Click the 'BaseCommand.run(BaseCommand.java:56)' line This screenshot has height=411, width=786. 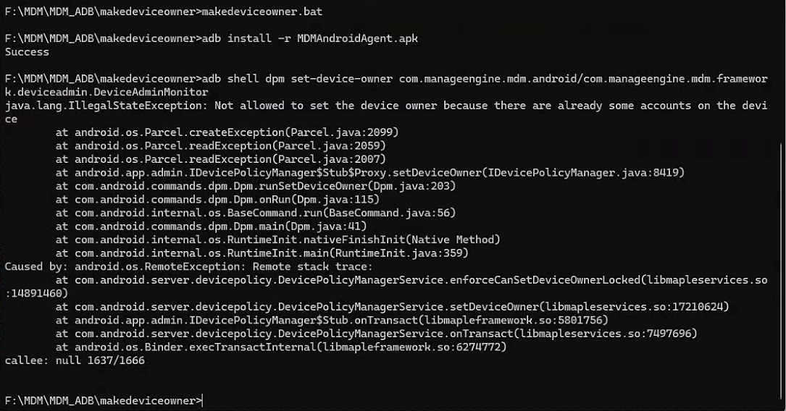[256, 213]
